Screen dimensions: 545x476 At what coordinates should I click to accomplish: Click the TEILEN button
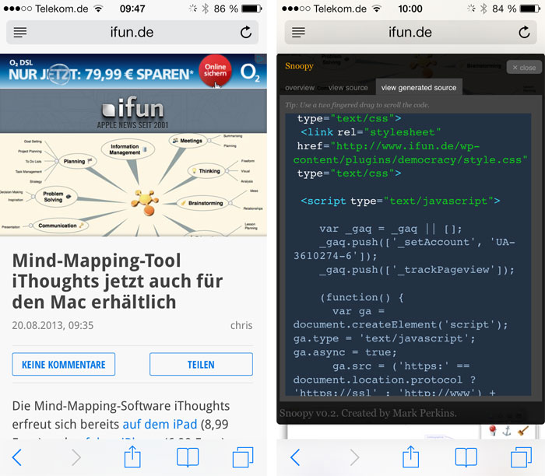click(x=201, y=364)
